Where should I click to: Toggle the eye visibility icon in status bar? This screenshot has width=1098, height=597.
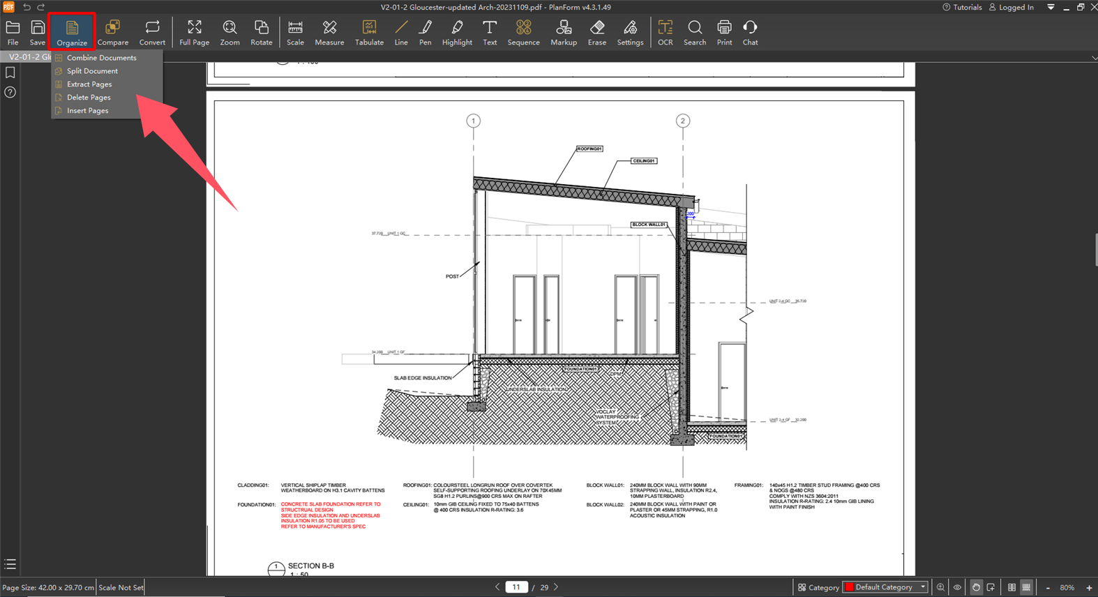pos(957,587)
